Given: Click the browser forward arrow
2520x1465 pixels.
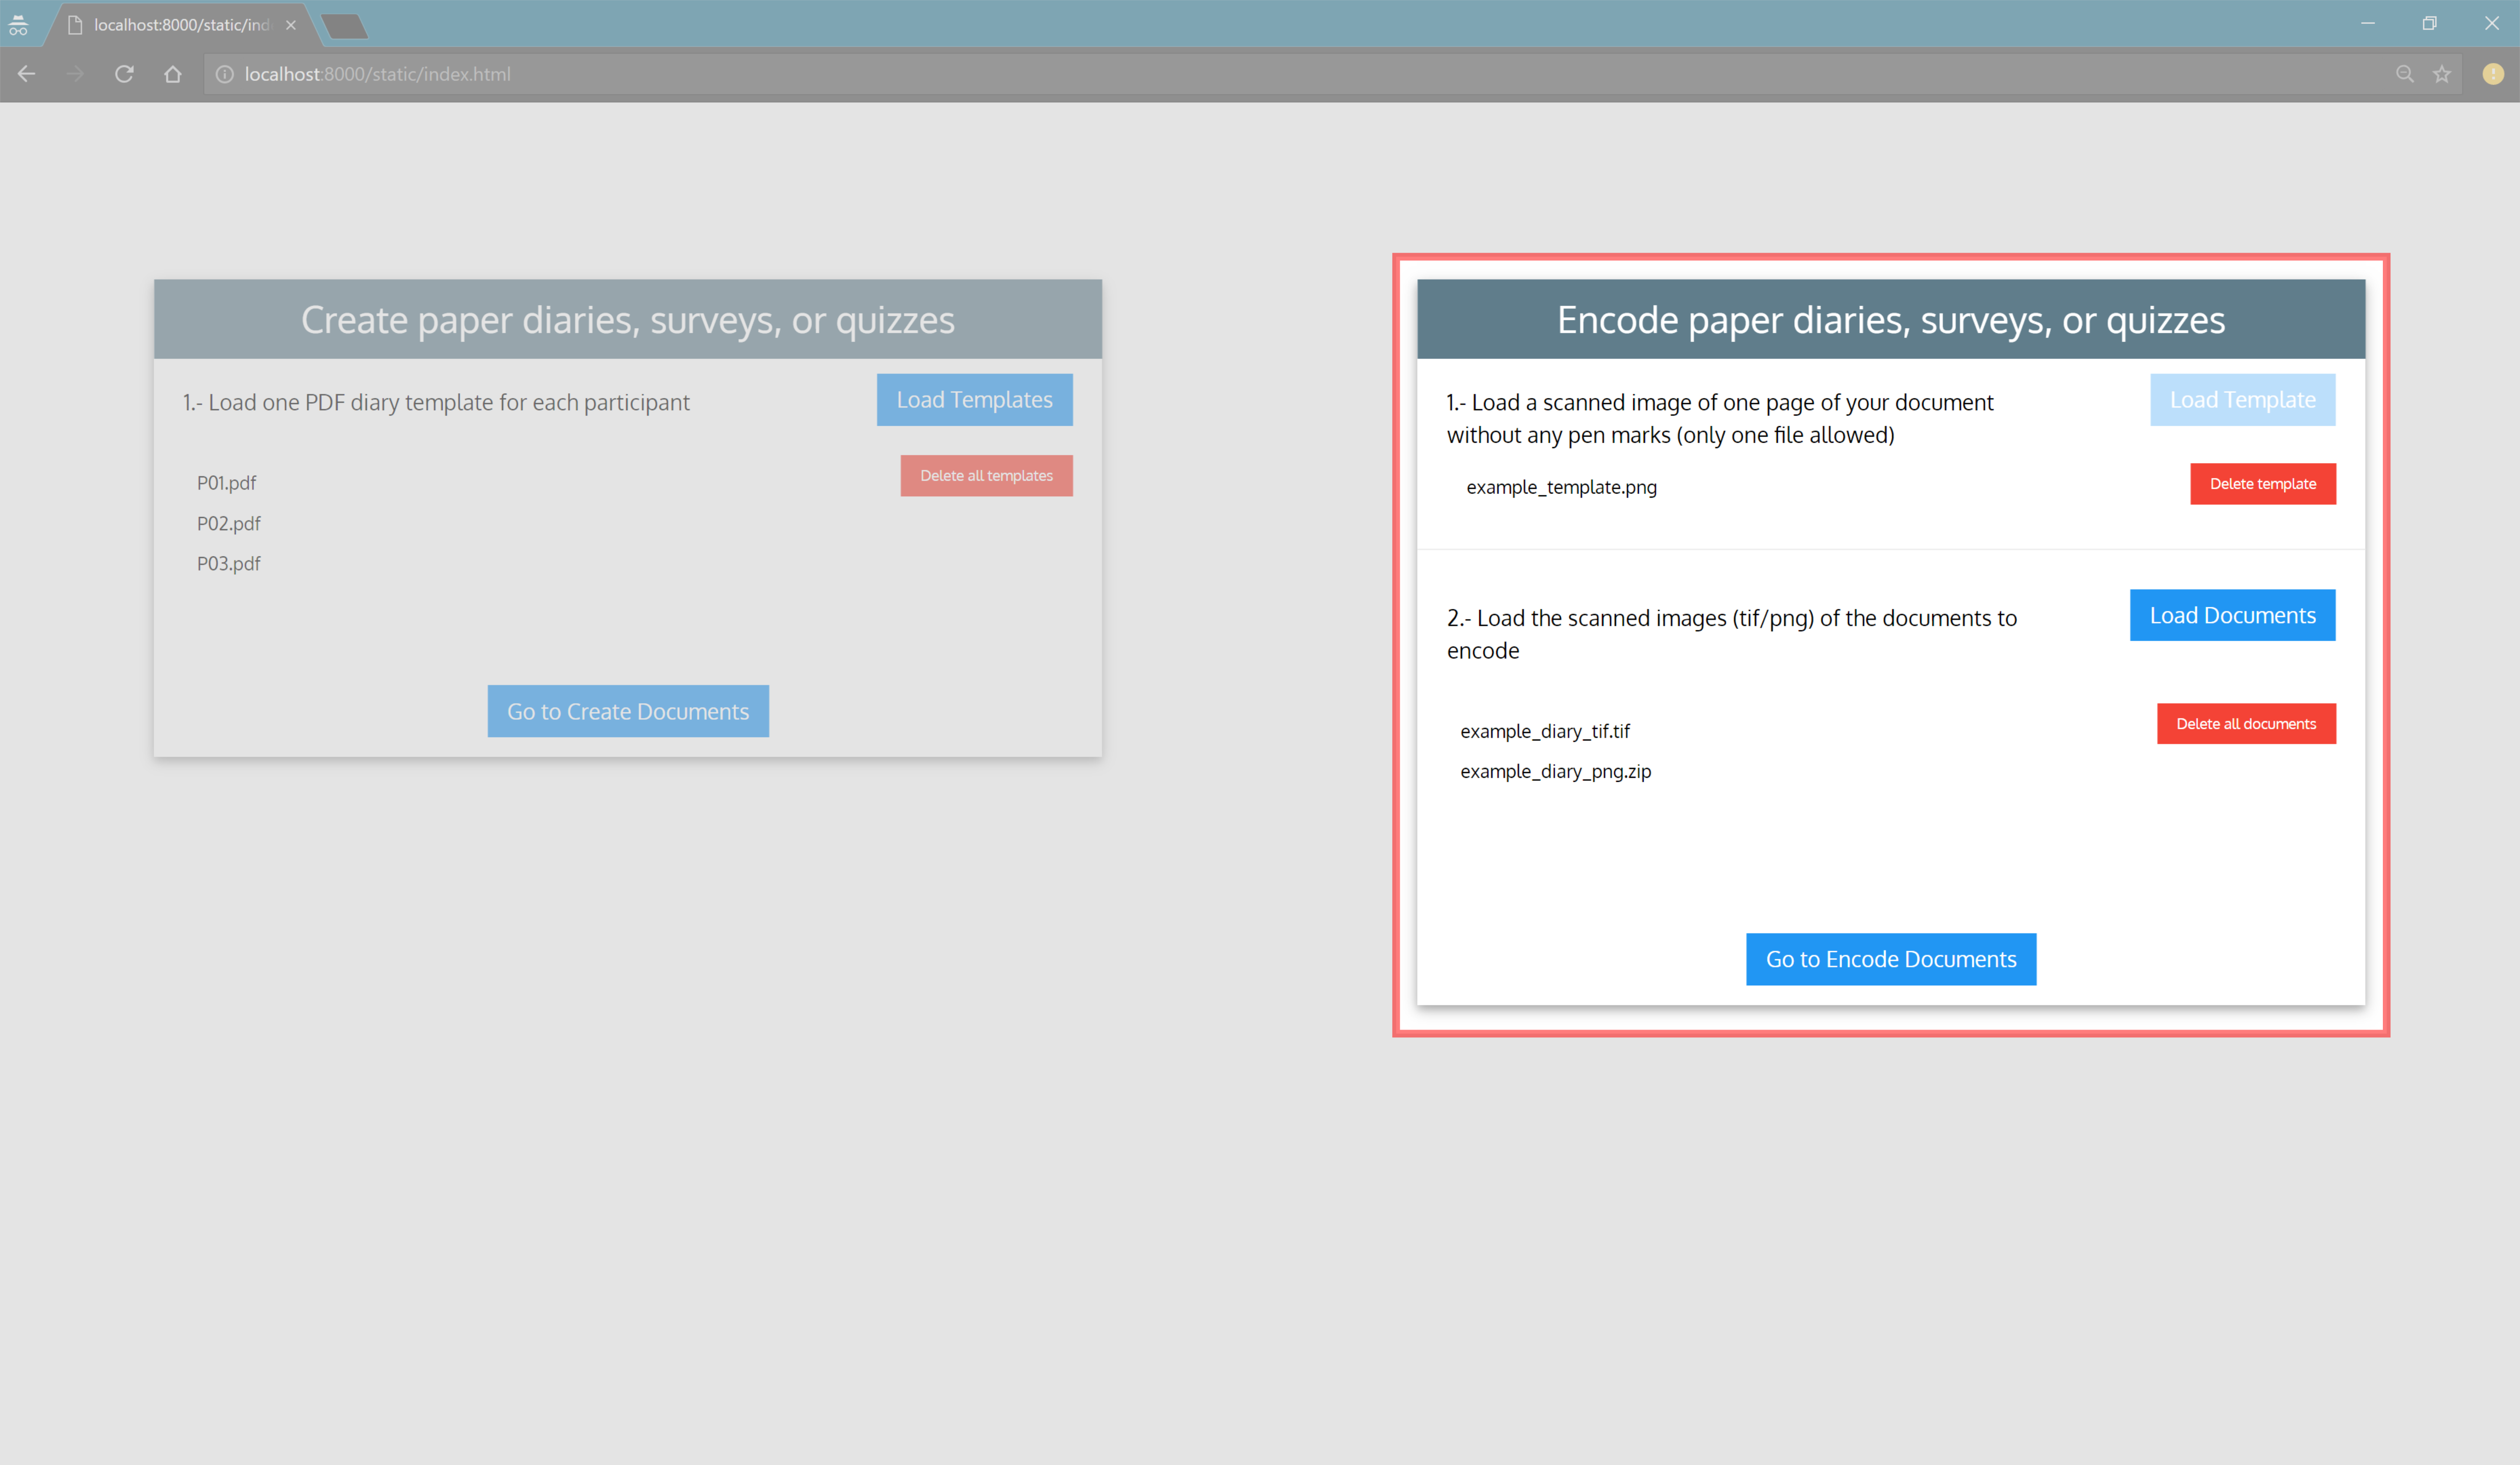Looking at the screenshot, I should tap(75, 74).
